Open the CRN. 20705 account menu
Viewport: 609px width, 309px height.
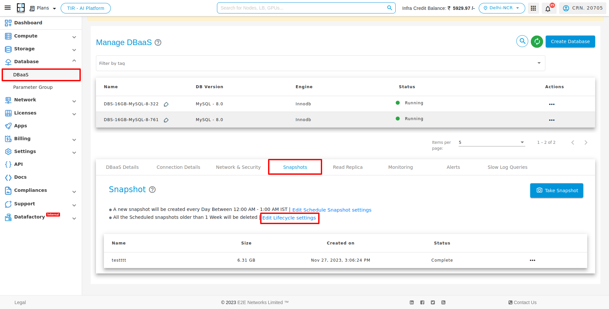pos(583,8)
